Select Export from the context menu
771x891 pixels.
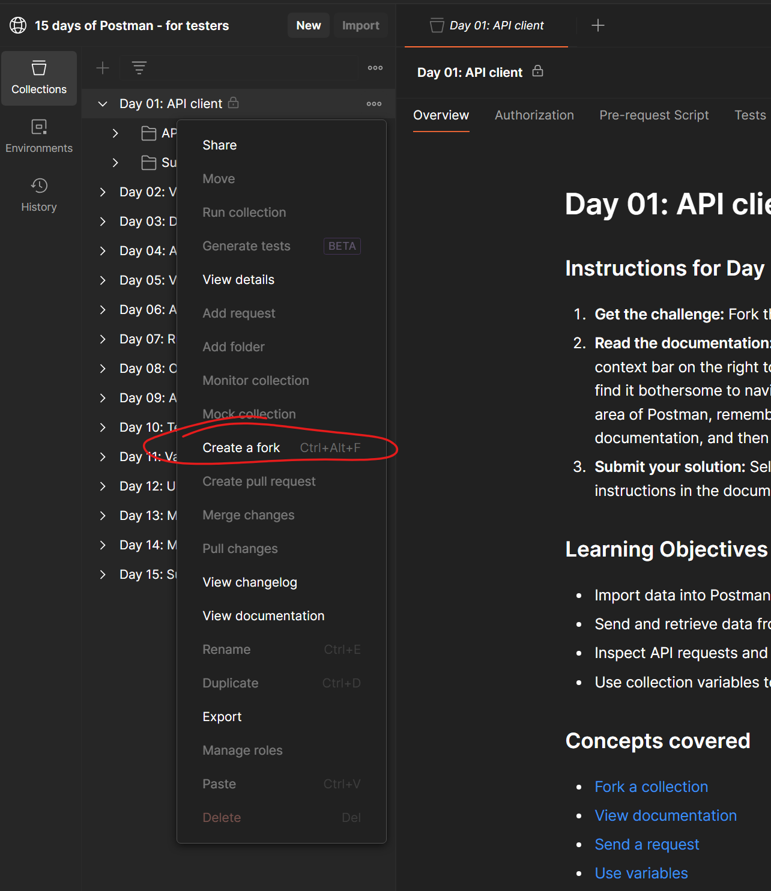[282, 717]
